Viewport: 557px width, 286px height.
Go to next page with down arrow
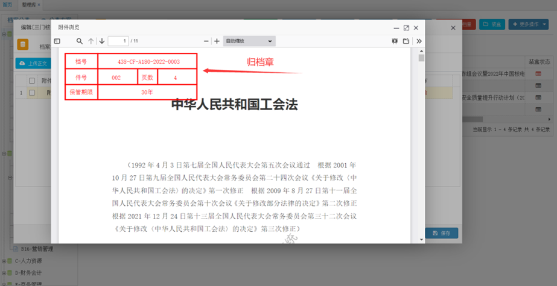tap(102, 41)
